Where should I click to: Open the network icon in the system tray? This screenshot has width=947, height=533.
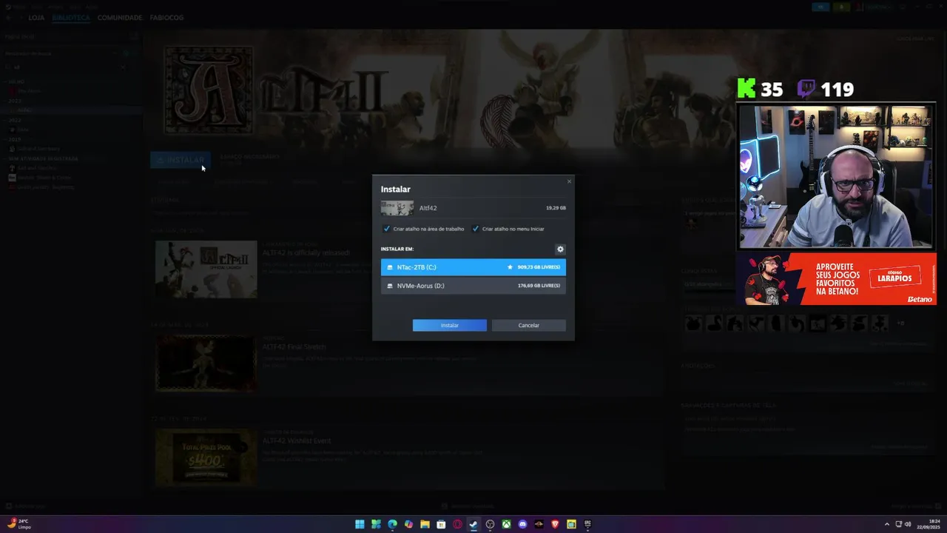(x=899, y=524)
